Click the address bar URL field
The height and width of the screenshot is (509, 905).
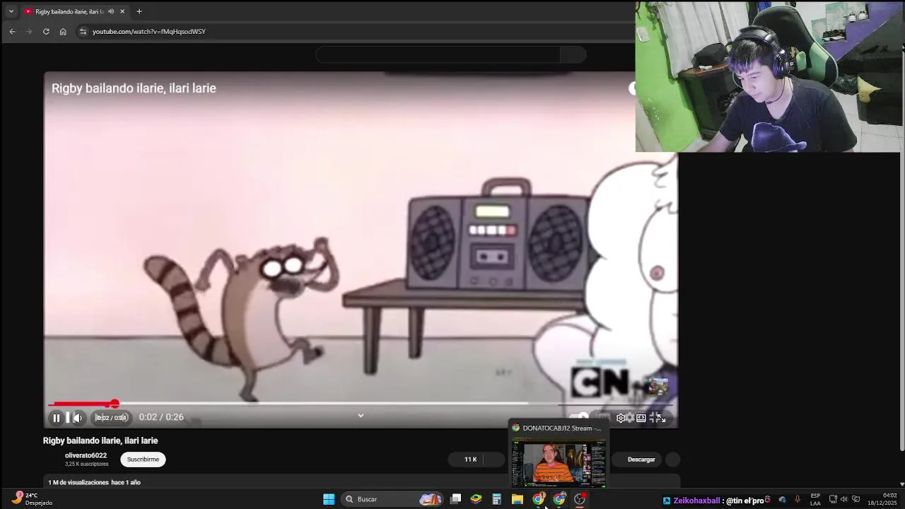(354, 31)
